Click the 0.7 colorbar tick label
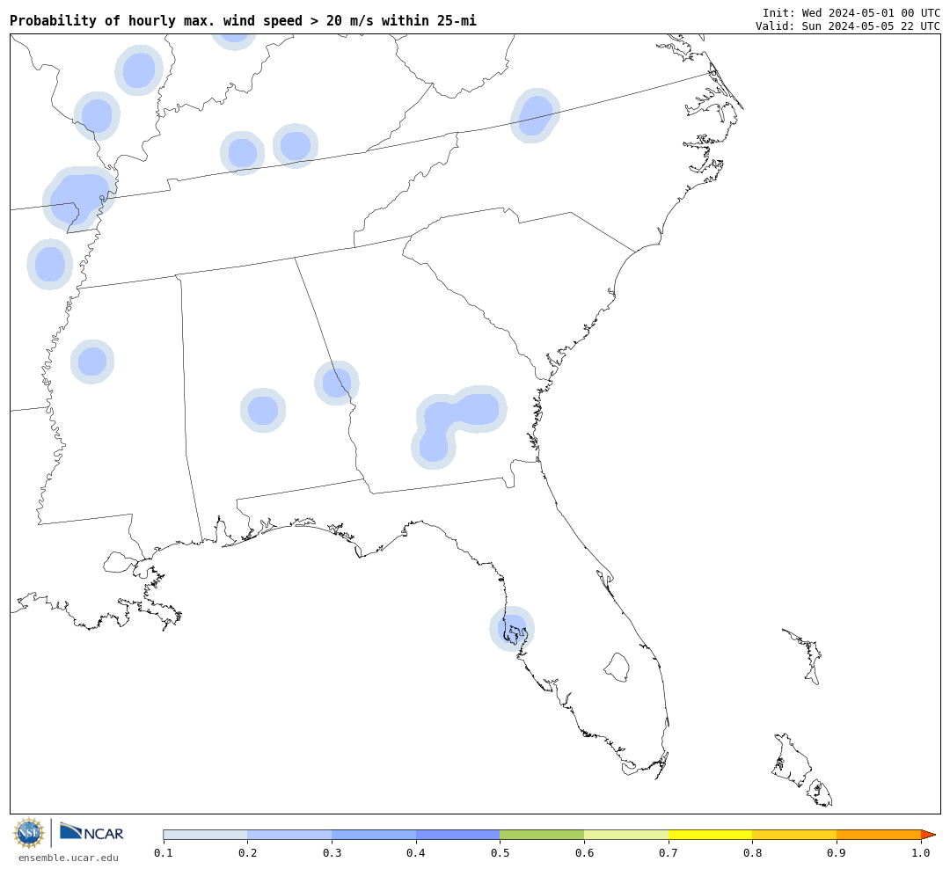This screenshot has height=869, width=950. click(x=669, y=852)
